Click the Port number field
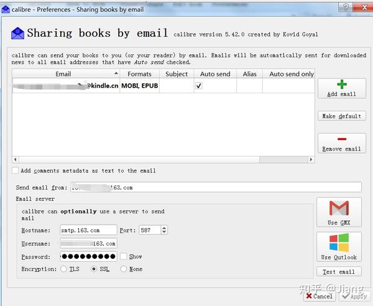Image resolution: width=373 pixels, height=306 pixels. coord(150,230)
